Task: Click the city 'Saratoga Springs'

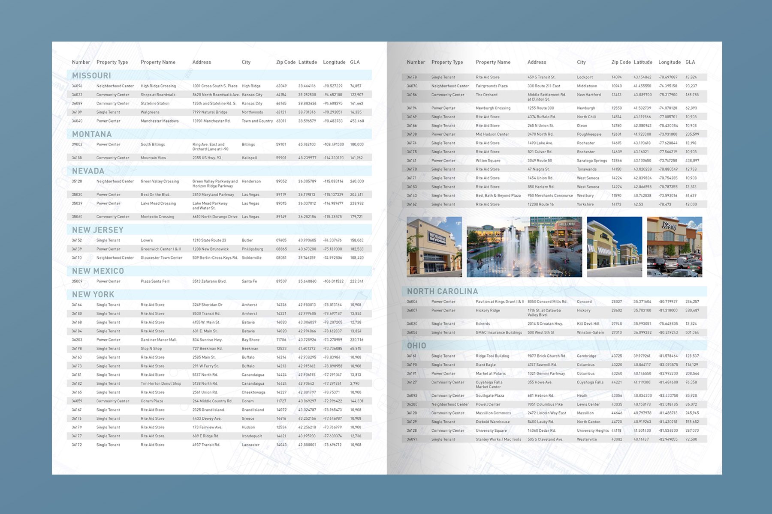Action: (x=592, y=161)
